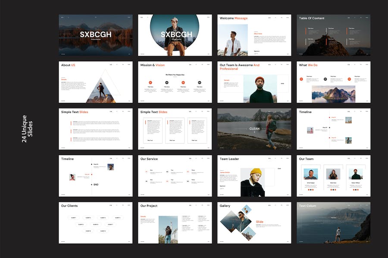388x258 pixels.
Task: Open the Text Colum slide
Action: pyautogui.click(x=333, y=223)
